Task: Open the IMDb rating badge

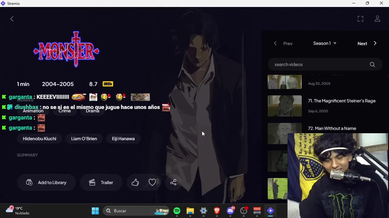Action: (108, 84)
